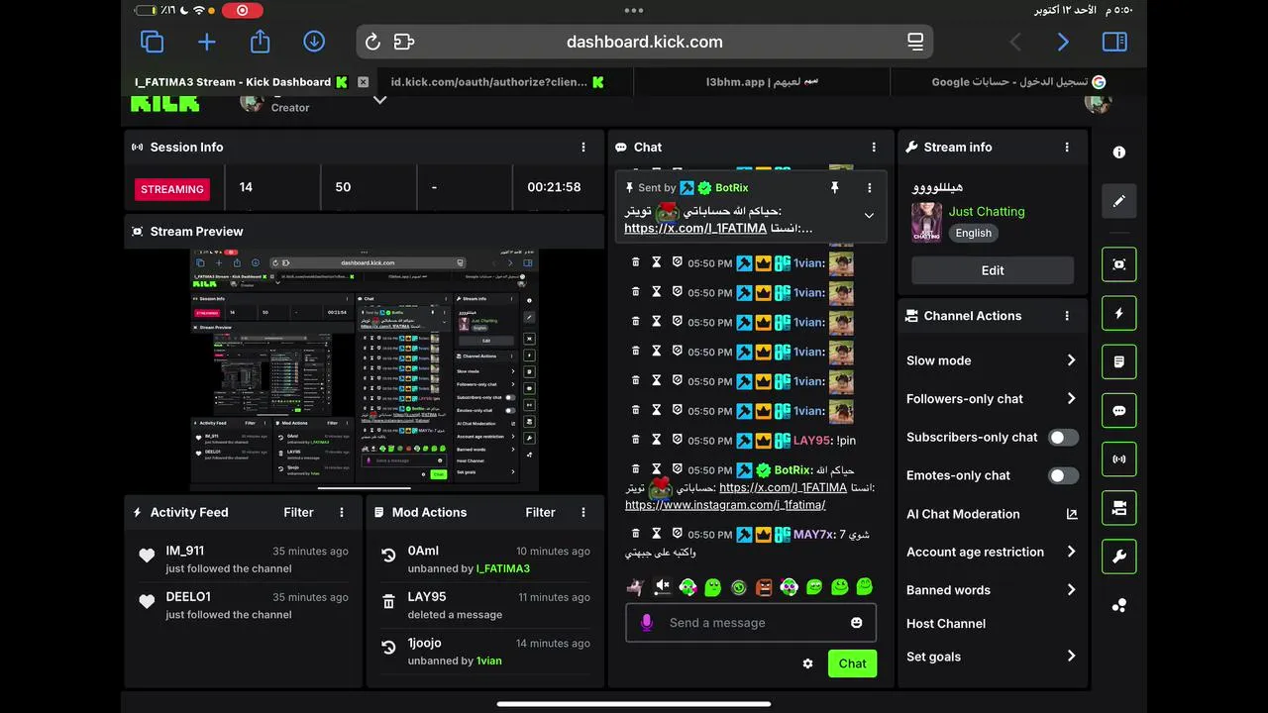
Task: Expand Followers-only chat options
Action: point(1071,399)
